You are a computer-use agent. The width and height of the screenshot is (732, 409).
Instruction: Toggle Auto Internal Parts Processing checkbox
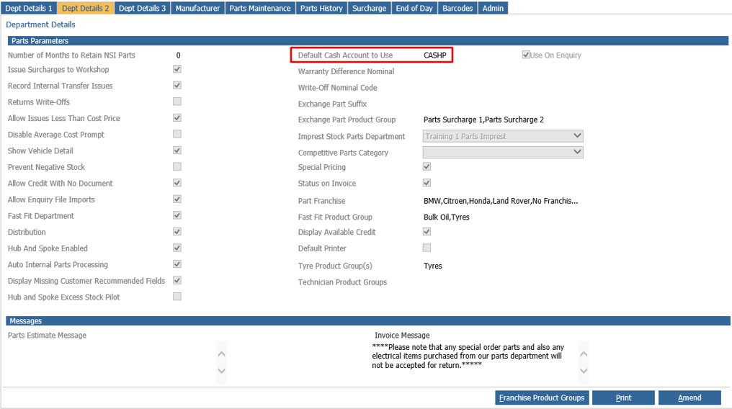pos(177,264)
